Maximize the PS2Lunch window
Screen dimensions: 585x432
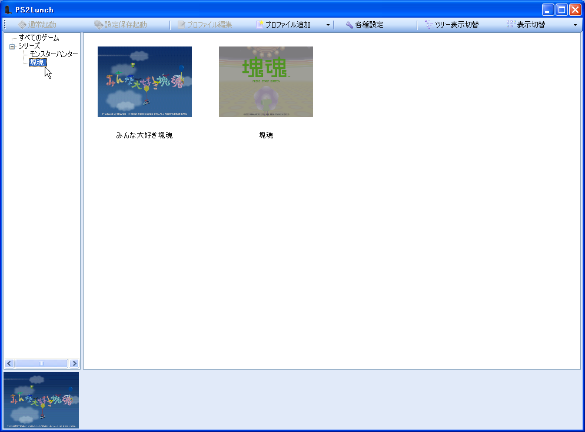click(x=561, y=9)
